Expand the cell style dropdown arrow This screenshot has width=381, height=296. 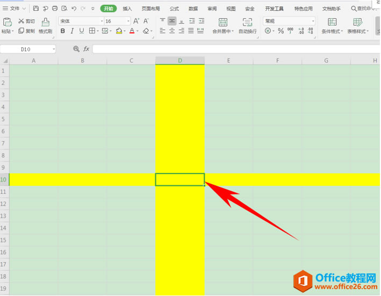(111, 31)
